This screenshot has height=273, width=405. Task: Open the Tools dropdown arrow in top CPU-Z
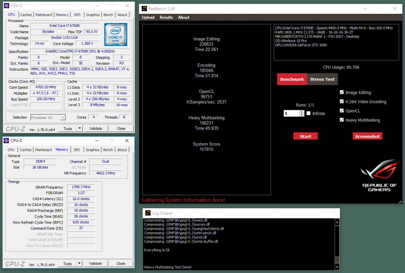point(80,128)
